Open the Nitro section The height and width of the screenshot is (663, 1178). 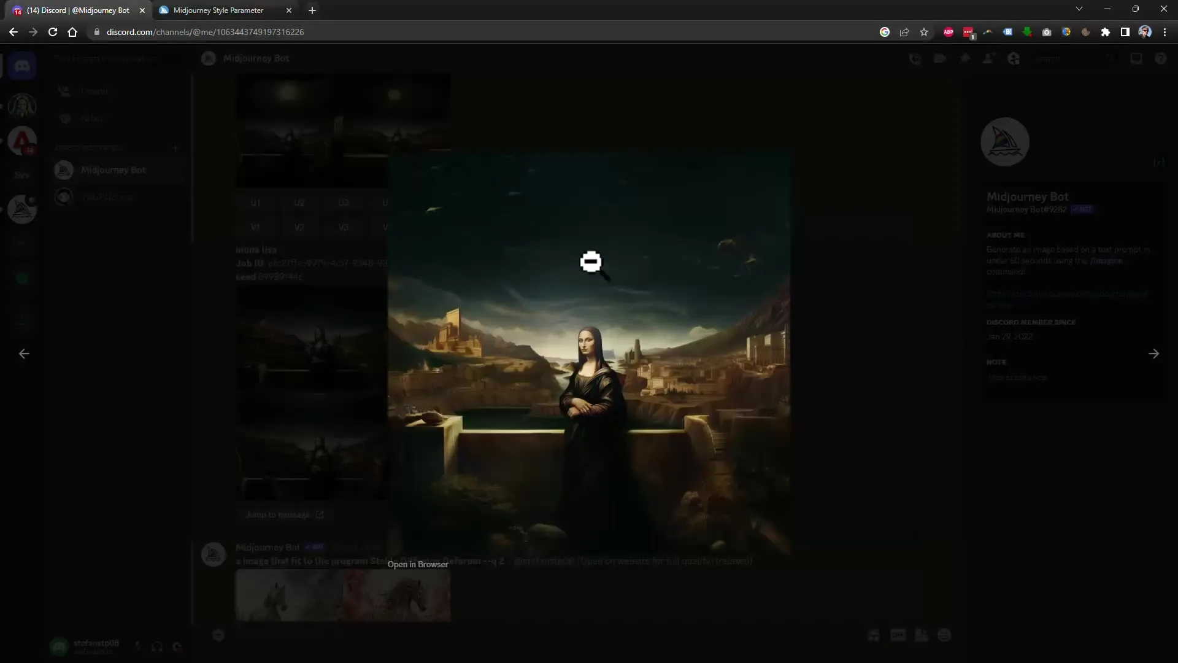pyautogui.click(x=118, y=118)
